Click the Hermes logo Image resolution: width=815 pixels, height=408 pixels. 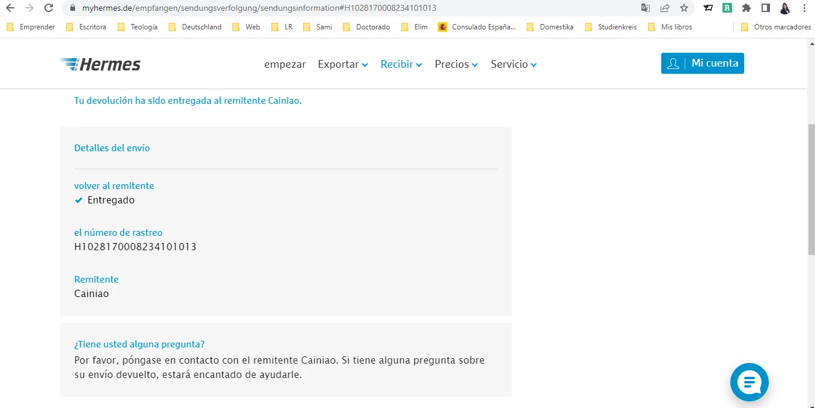[x=100, y=64]
